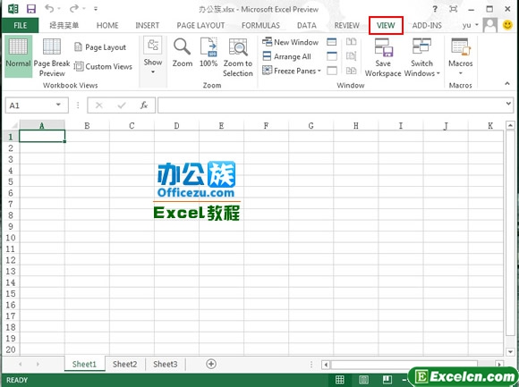Click Arrange All windows
This screenshot has height=387, width=519.
pos(286,56)
